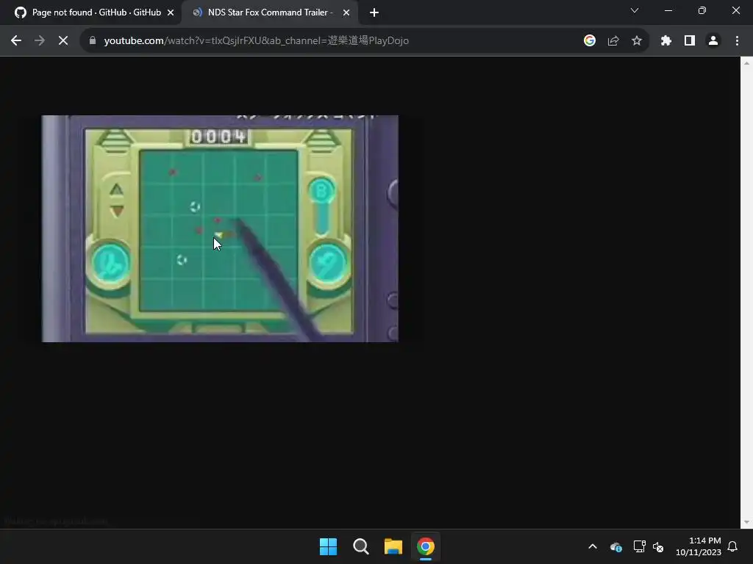Open the notifications bell icon
The height and width of the screenshot is (564, 753).
point(733,546)
